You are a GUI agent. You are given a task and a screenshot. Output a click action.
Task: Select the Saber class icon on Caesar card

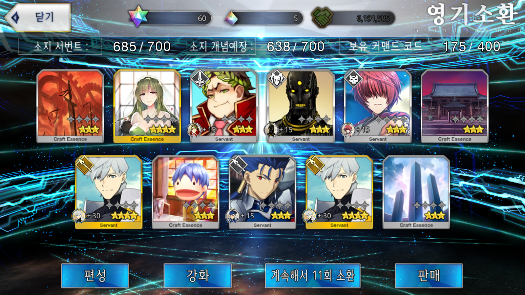coord(200,79)
